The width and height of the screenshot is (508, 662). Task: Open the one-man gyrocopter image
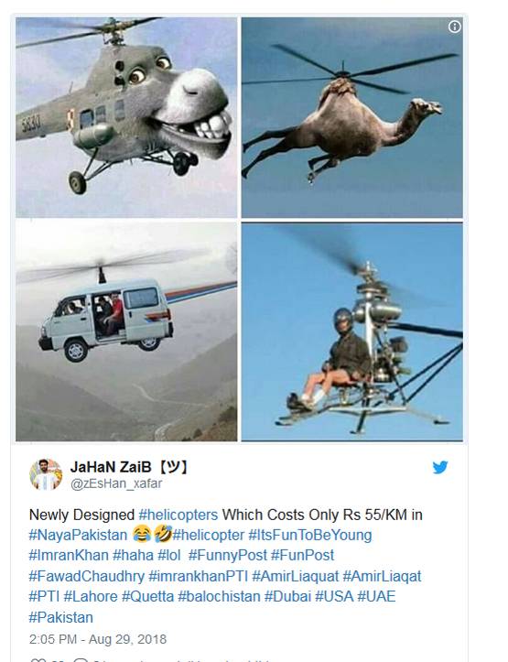coord(351,331)
